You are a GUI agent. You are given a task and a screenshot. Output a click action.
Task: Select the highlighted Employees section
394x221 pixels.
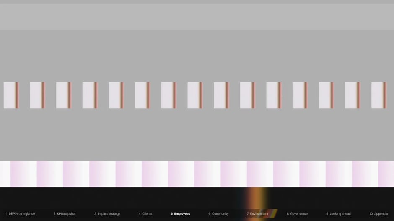pyautogui.click(x=180, y=214)
